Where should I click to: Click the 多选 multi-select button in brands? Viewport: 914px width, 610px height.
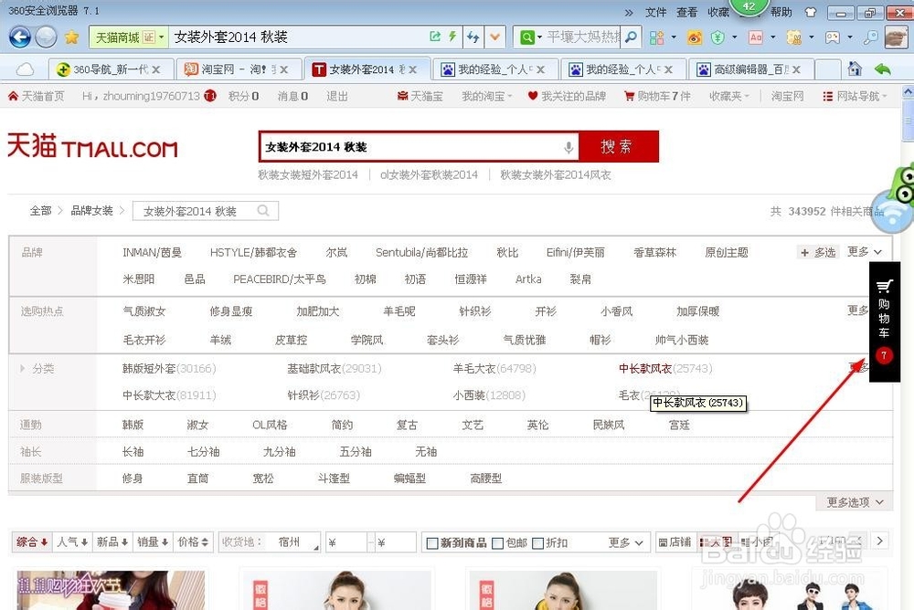(x=818, y=252)
